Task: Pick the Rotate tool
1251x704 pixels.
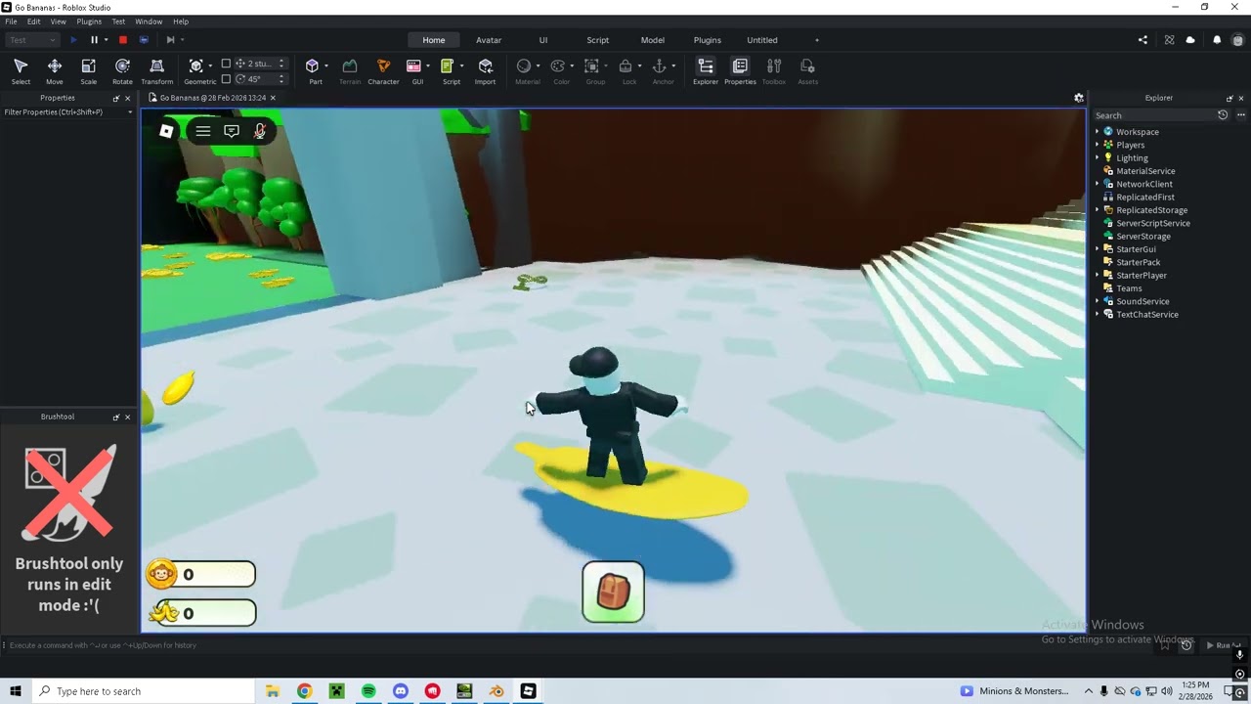Action: coord(122,70)
